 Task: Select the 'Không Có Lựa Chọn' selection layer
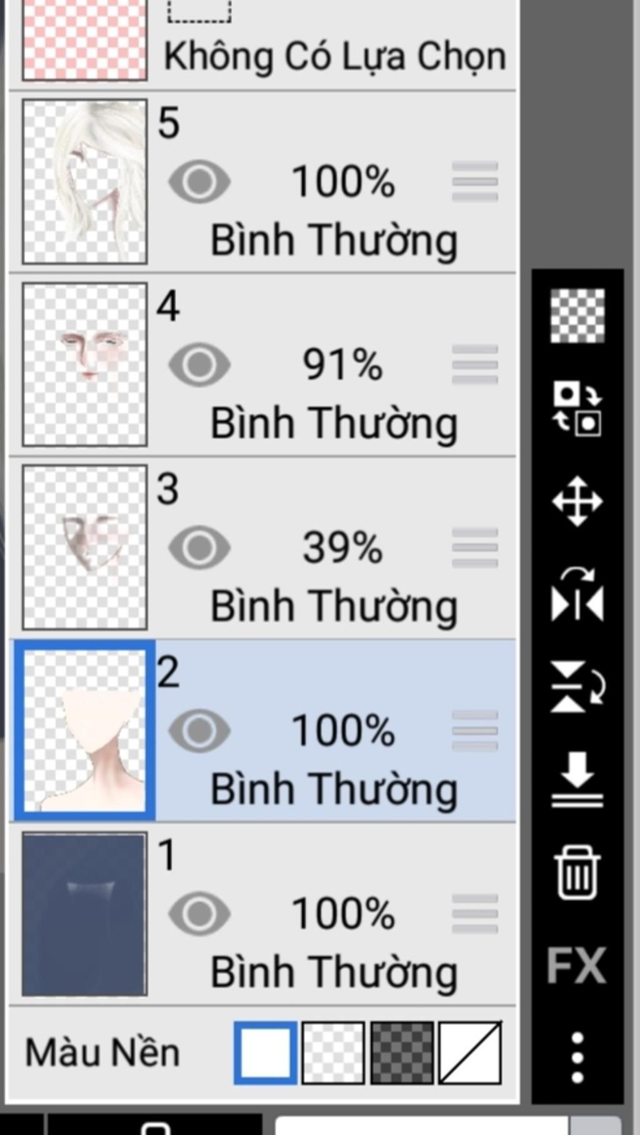coord(334,56)
